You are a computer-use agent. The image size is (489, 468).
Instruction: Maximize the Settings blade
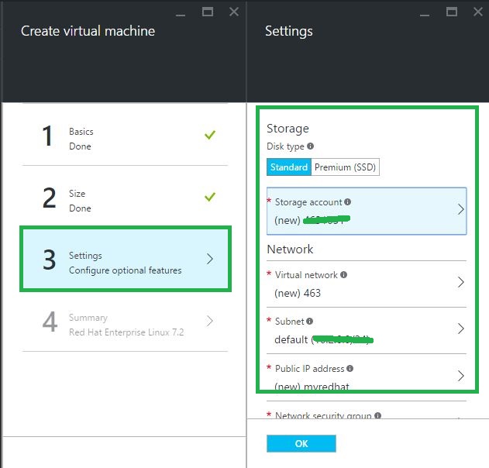coord(452,12)
